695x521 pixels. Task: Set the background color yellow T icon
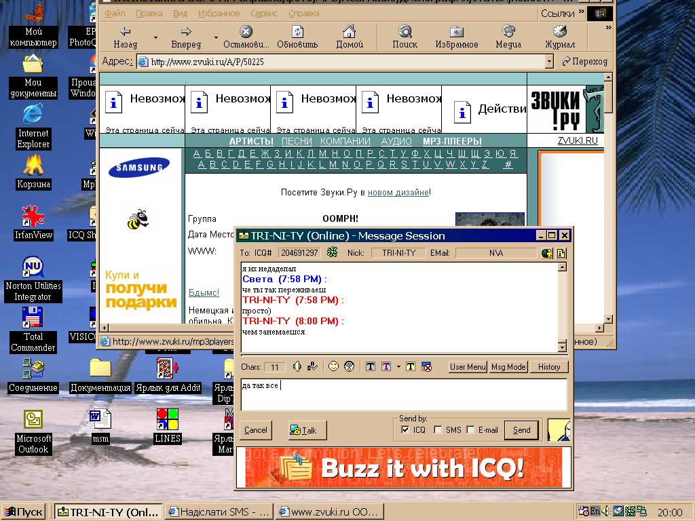[411, 366]
